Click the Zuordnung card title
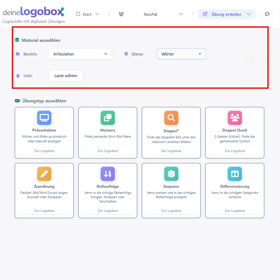Image resolution: width=280 pixels, height=280 pixels. pyautogui.click(x=44, y=186)
